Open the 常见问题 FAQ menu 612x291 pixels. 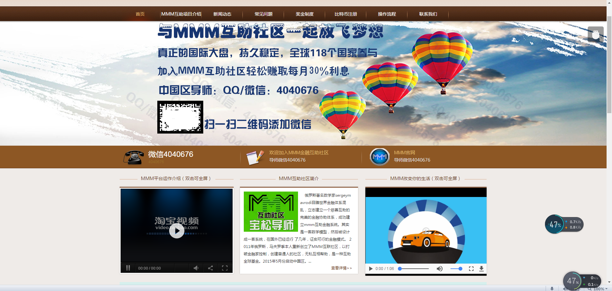click(263, 14)
